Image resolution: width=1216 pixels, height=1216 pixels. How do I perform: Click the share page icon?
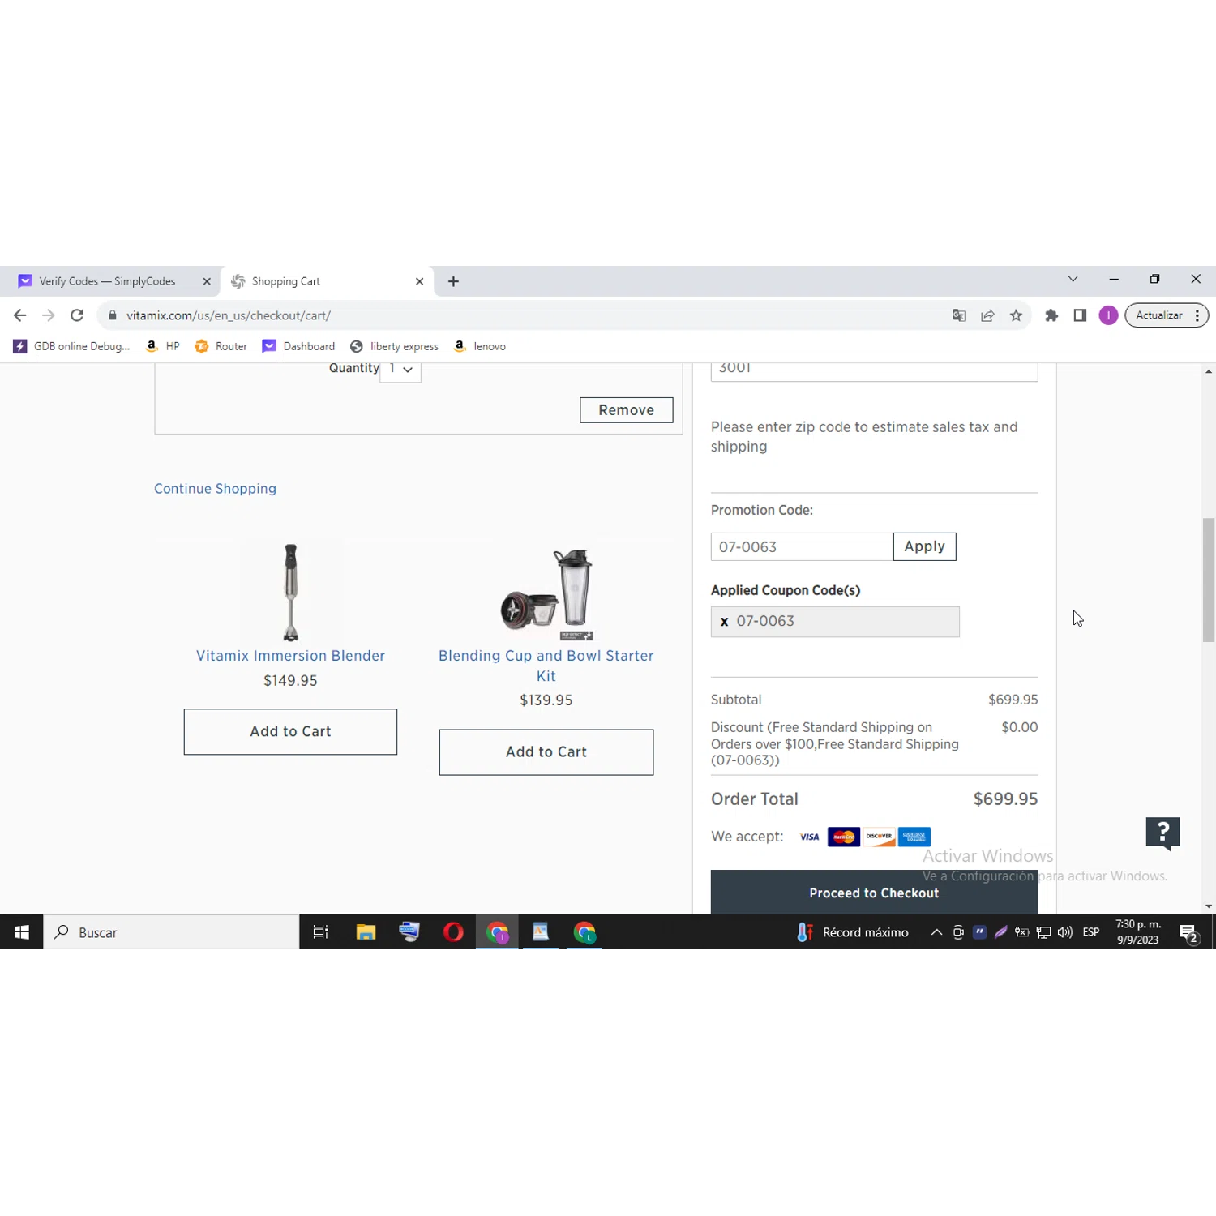coord(987,315)
